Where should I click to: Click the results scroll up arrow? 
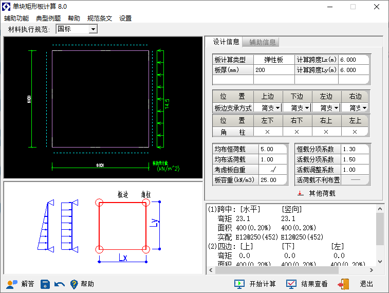(380, 209)
